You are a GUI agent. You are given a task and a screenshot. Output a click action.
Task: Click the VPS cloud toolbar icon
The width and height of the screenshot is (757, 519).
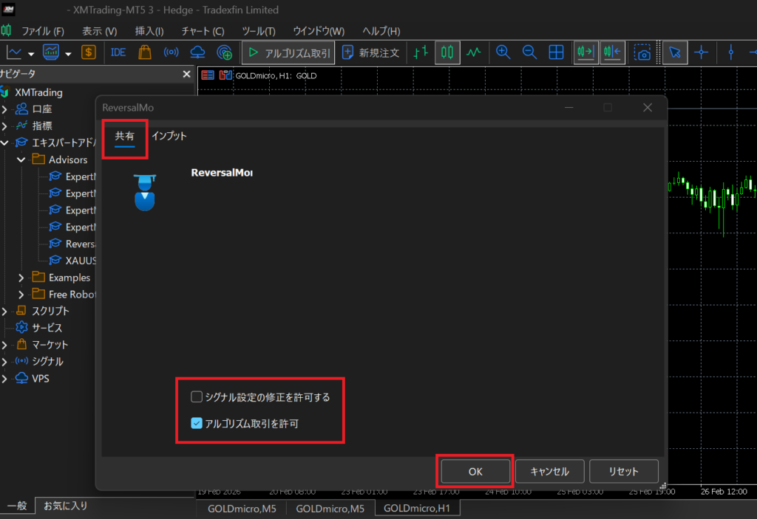coord(197,52)
